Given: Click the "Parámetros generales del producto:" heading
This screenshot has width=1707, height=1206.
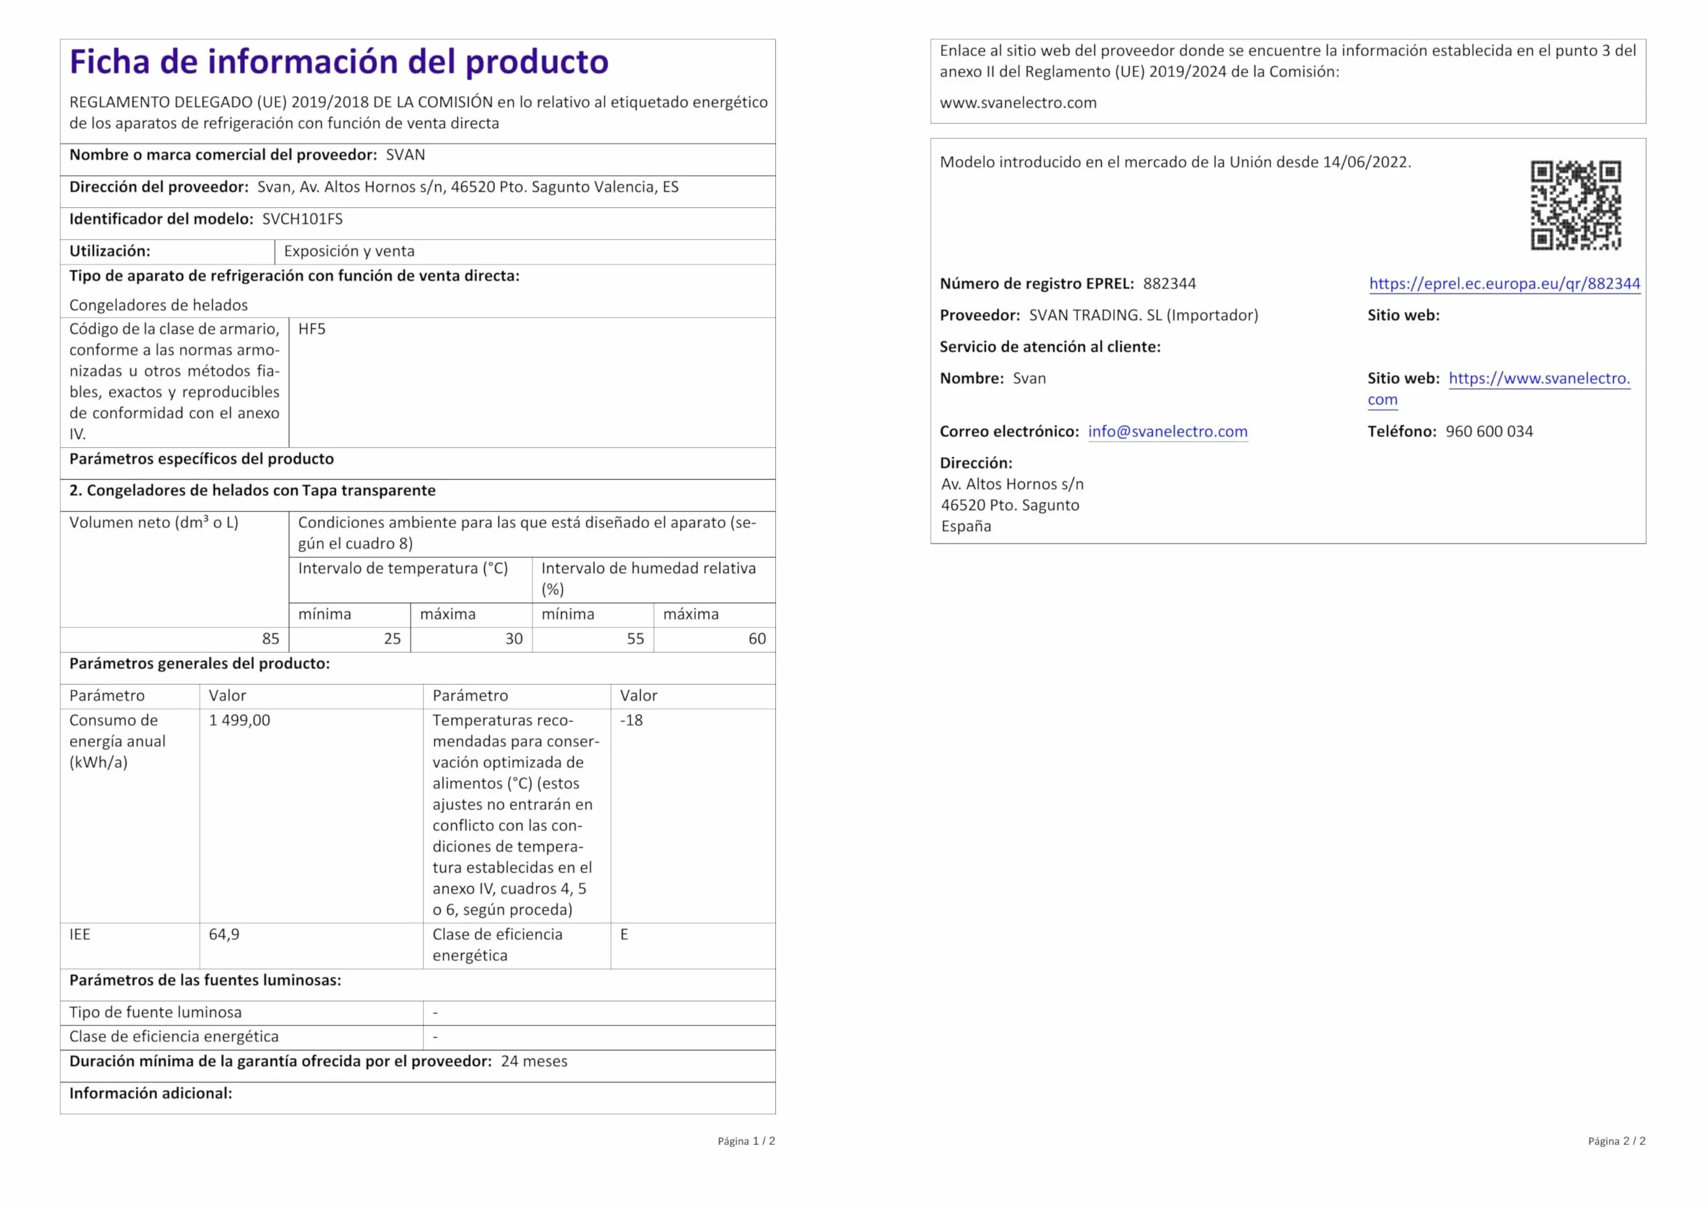Looking at the screenshot, I should pyautogui.click(x=199, y=663).
